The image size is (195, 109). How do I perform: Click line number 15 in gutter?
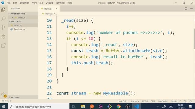(49, 51)
